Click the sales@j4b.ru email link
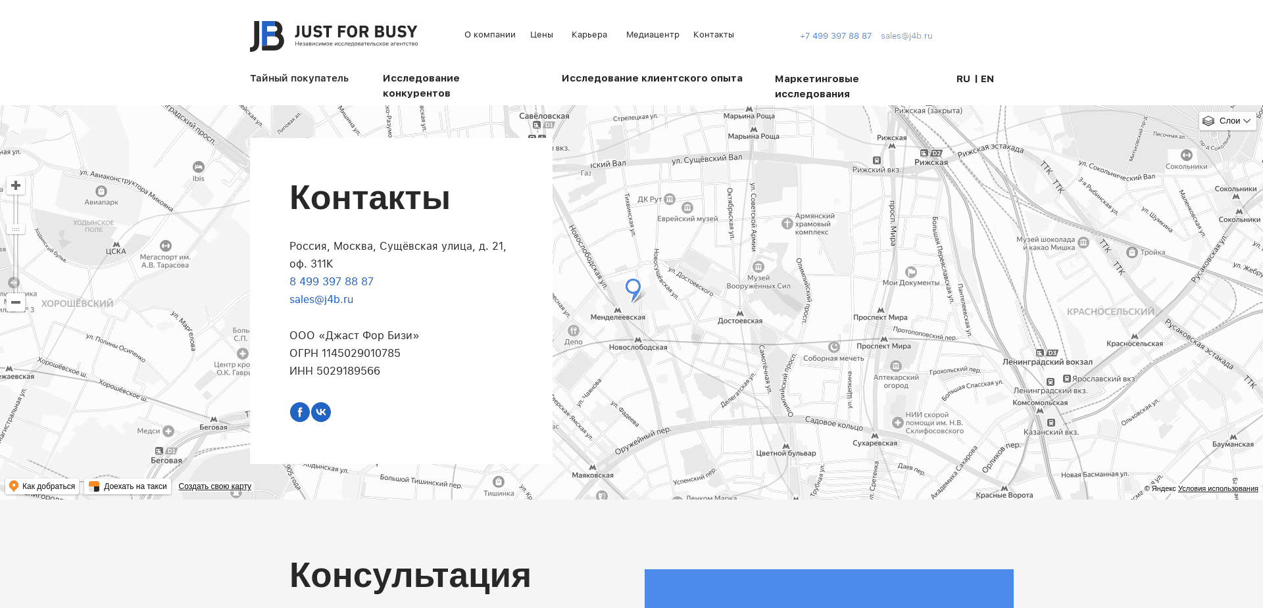This screenshot has width=1263, height=608. [x=321, y=299]
